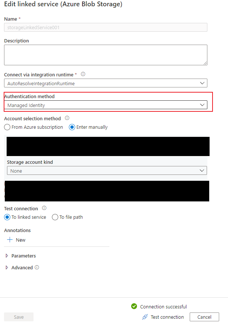Click the Cancel button

tap(204, 317)
